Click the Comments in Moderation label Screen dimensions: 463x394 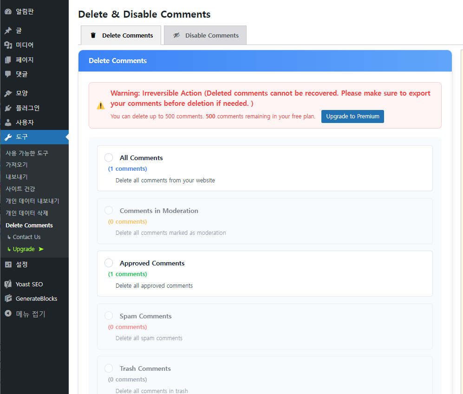(159, 211)
